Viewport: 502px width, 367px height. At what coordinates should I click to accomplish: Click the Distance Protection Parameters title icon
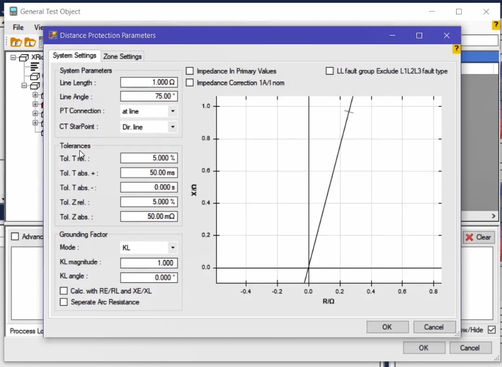53,35
